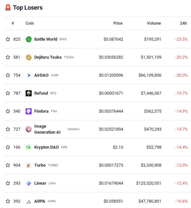Click the Image Generation AI avatar icon

coord(29,129)
